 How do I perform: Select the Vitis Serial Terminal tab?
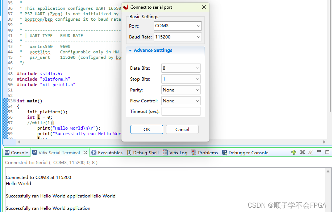pos(59,152)
